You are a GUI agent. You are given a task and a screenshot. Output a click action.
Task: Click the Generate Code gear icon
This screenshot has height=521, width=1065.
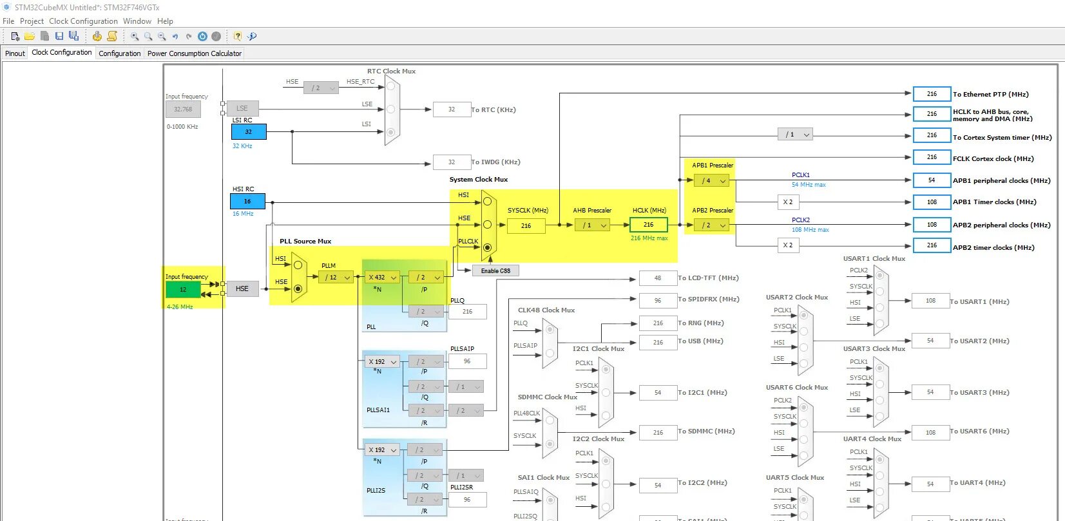[97, 36]
